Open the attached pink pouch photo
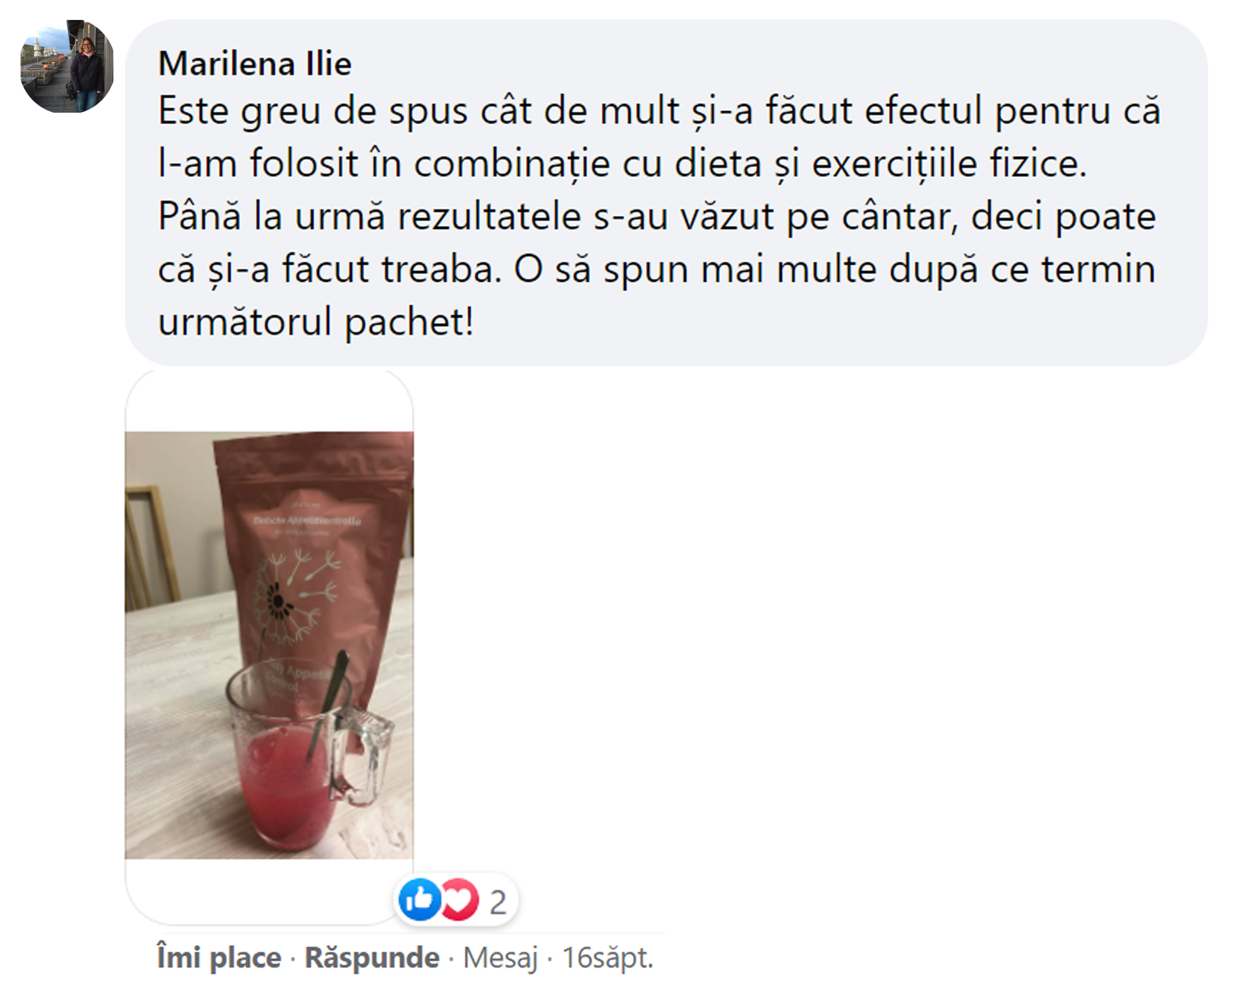 pos(269,645)
